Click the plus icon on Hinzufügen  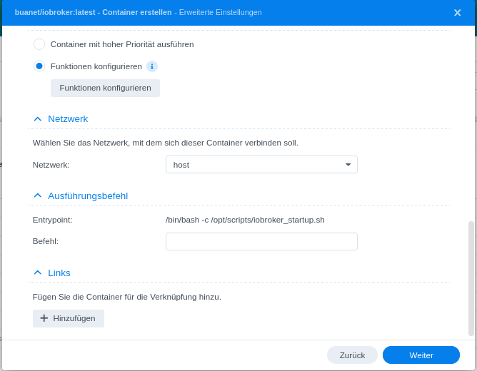tap(44, 318)
